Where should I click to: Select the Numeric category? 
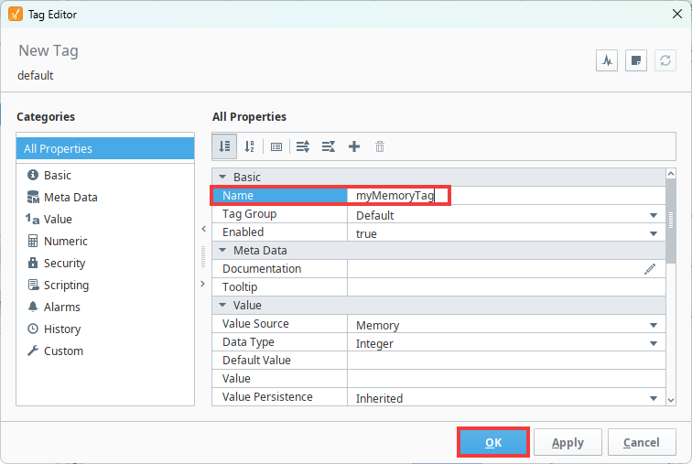pos(58,242)
